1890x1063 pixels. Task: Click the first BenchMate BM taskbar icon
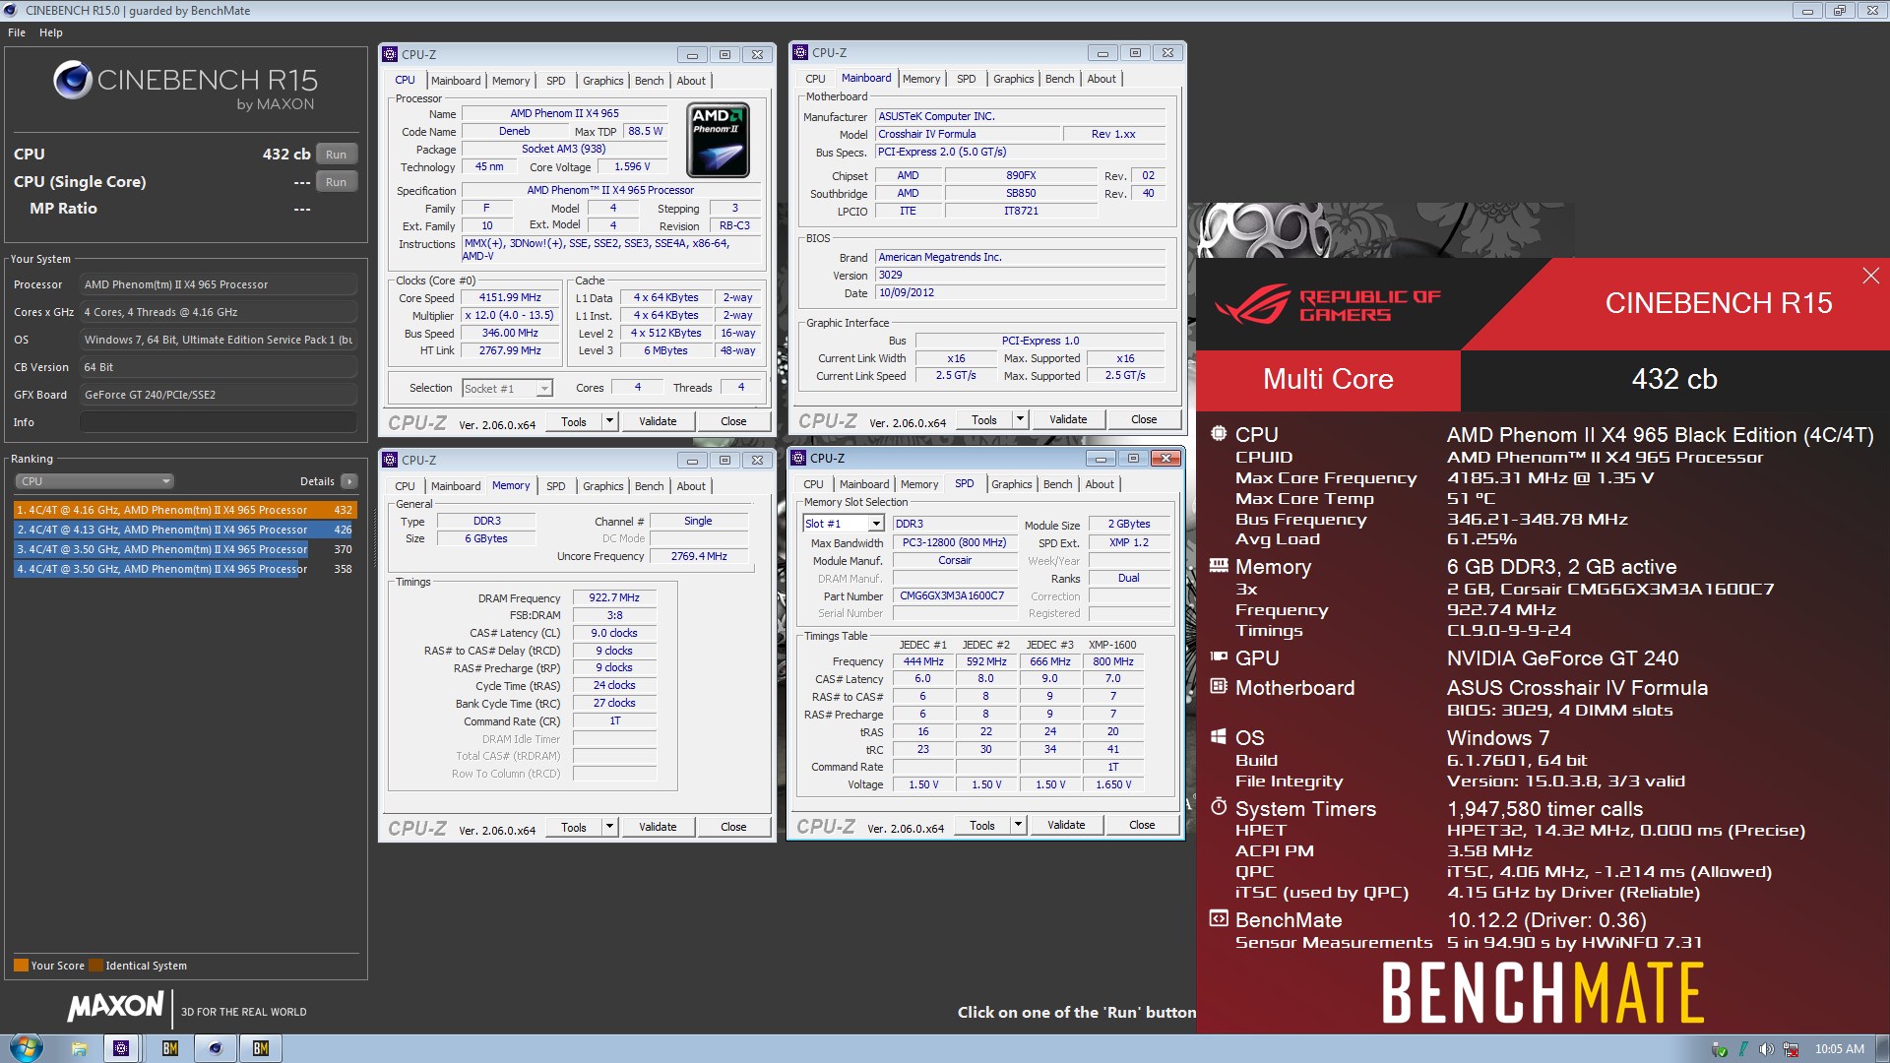(x=170, y=1048)
